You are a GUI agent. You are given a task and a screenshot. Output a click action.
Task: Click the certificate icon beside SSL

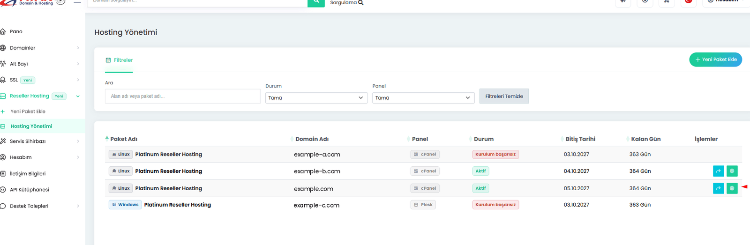[x=3, y=80]
